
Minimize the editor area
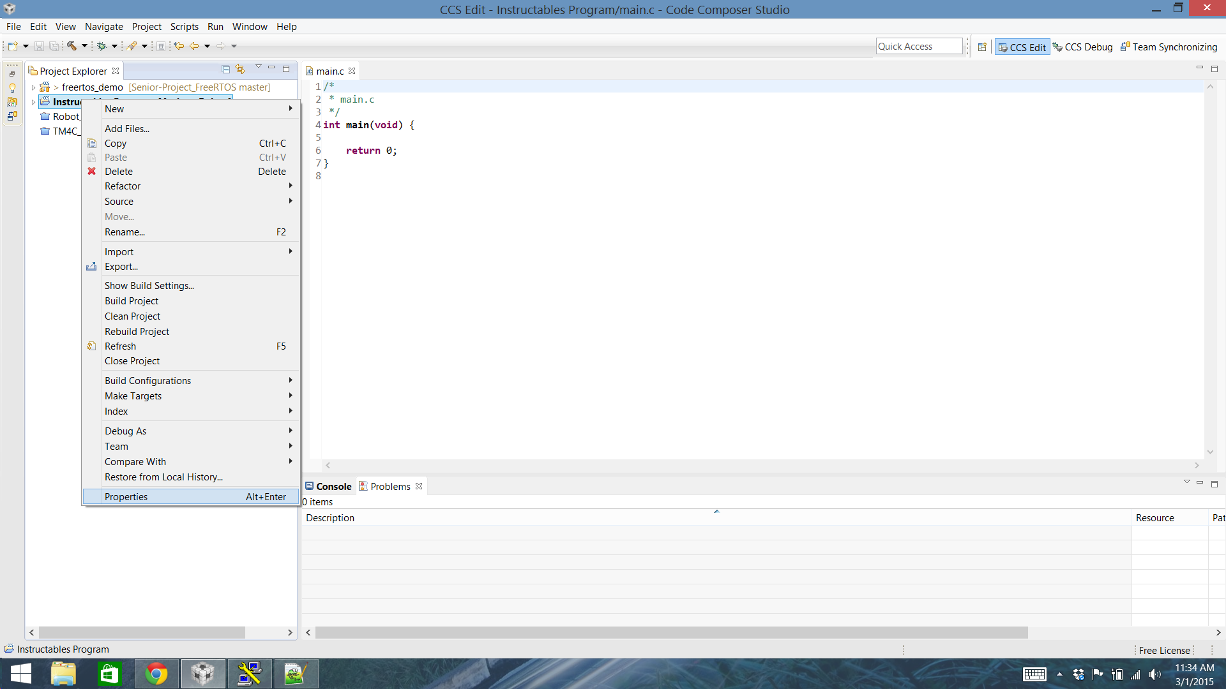click(x=1199, y=68)
